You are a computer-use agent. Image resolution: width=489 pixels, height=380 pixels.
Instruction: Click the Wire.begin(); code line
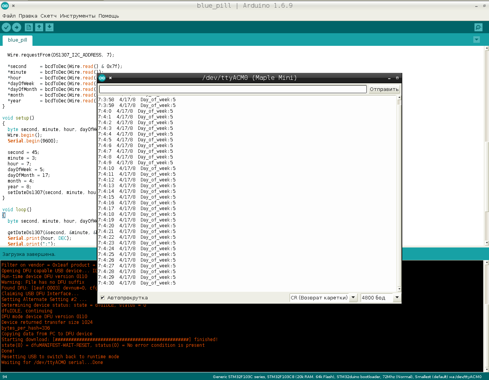(x=25, y=135)
